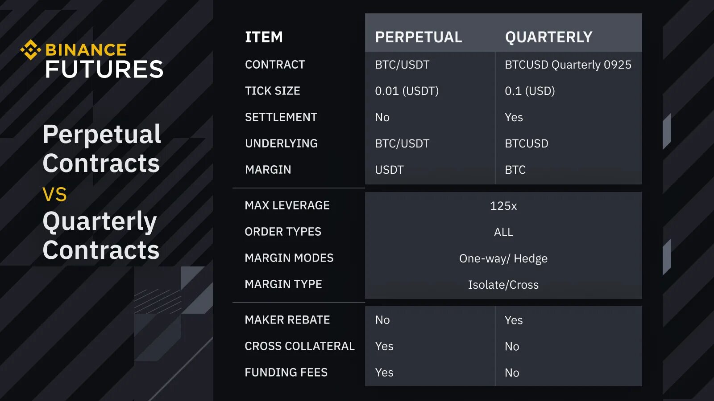Click the CROSS COLLATERAL row label
The width and height of the screenshot is (714, 401).
299,346
